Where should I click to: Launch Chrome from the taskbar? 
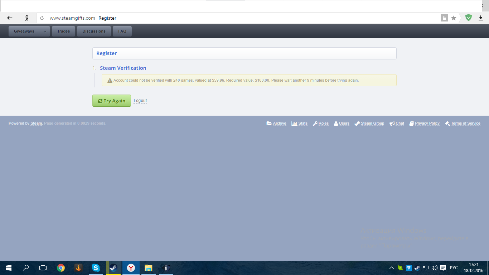(x=61, y=268)
